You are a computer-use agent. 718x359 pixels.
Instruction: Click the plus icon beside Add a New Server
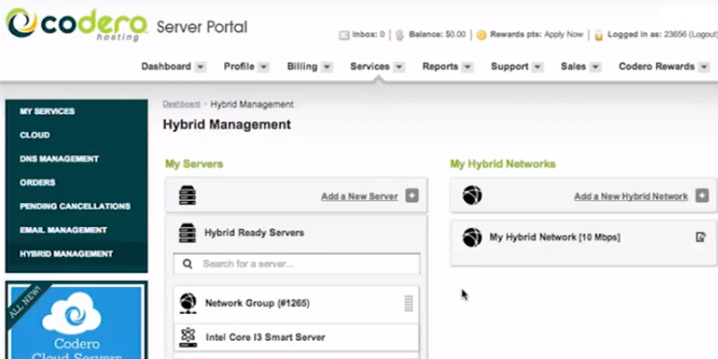click(x=412, y=196)
